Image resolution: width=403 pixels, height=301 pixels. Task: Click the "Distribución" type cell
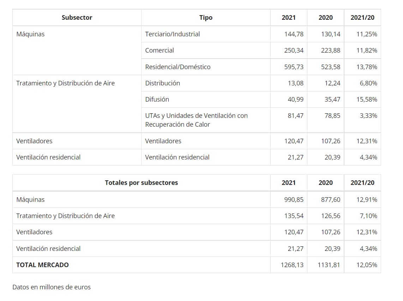pyautogui.click(x=162, y=83)
